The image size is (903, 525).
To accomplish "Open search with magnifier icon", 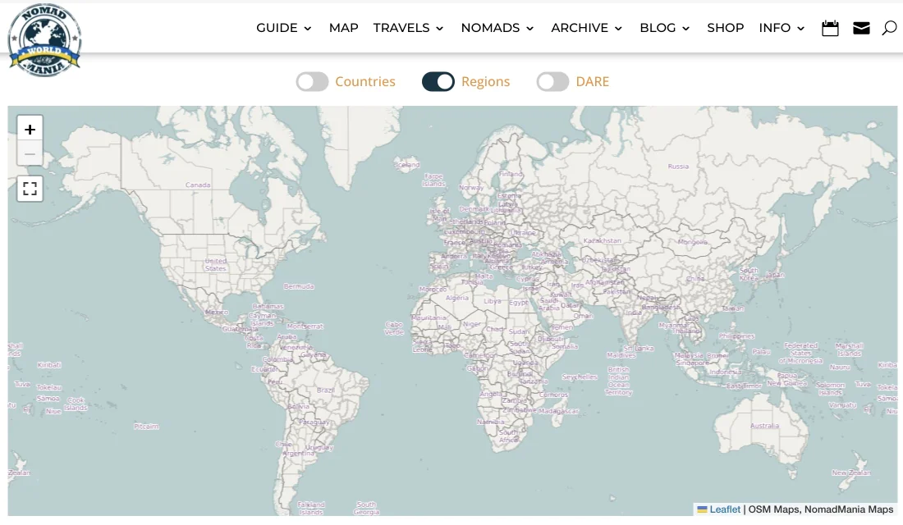I will click(889, 28).
